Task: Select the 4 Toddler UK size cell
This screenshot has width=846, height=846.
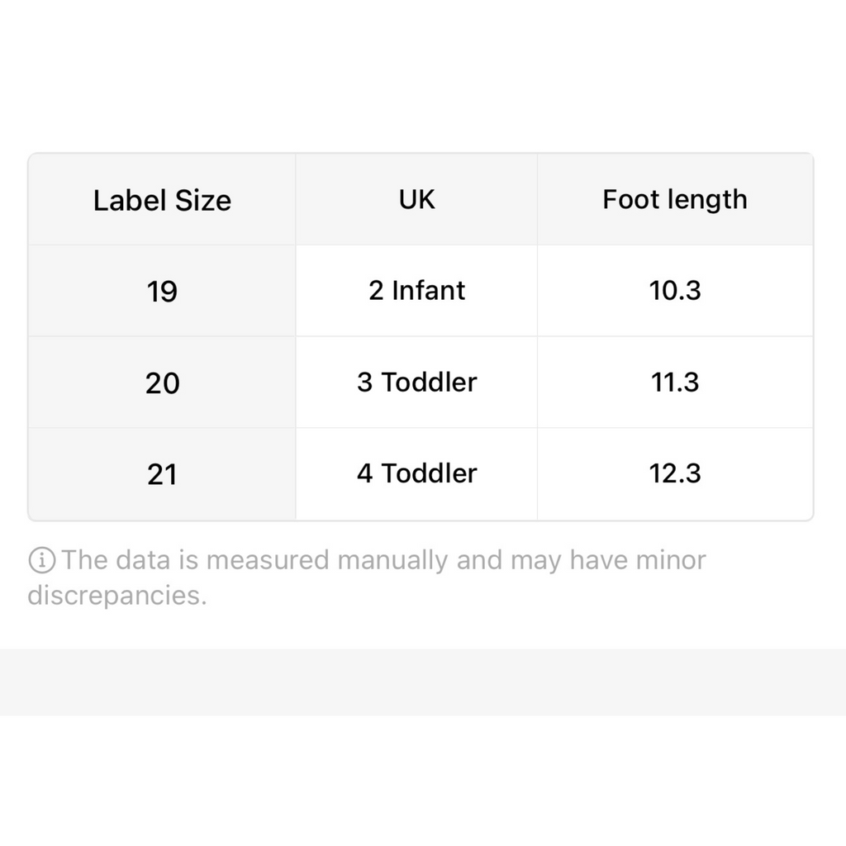Action: tap(416, 474)
